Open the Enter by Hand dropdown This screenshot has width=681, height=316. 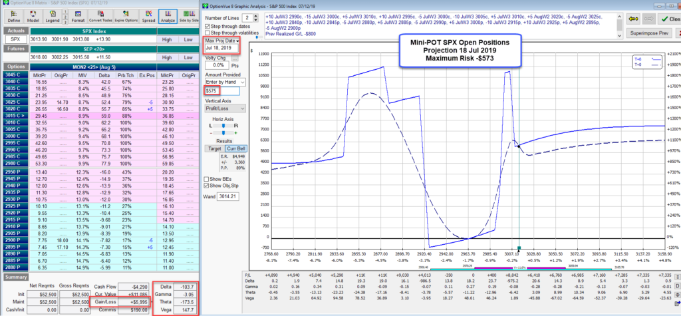pyautogui.click(x=242, y=82)
